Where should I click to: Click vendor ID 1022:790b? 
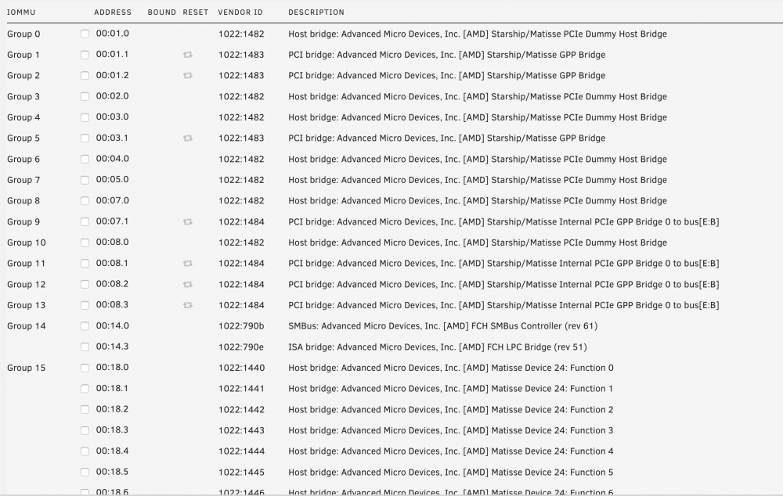tap(241, 326)
